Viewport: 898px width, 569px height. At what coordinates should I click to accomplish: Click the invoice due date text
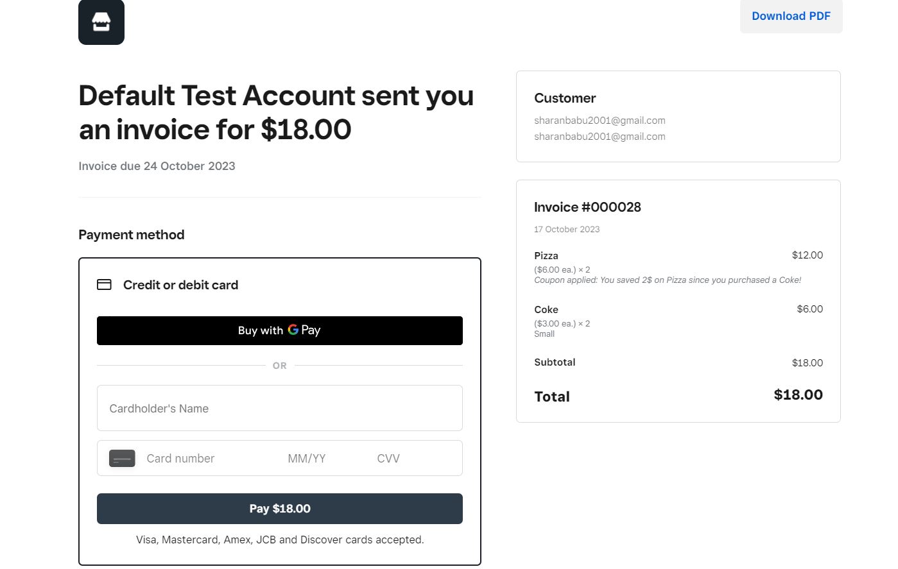[x=157, y=166]
